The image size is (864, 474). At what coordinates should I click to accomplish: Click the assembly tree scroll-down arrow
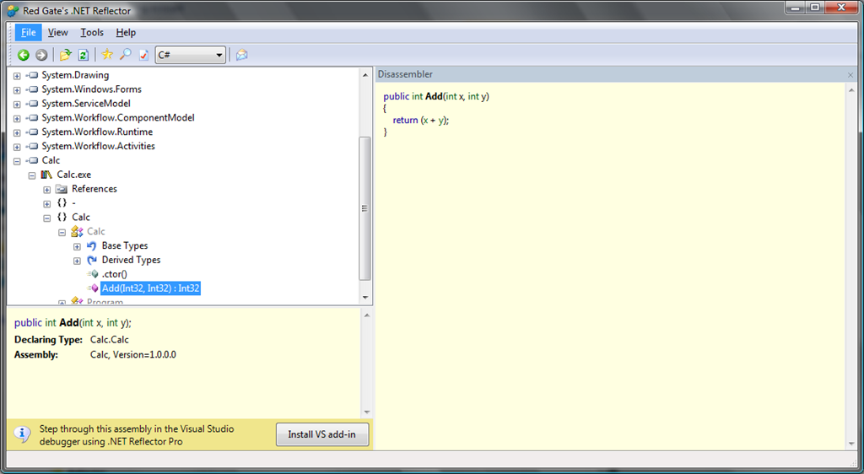click(x=365, y=298)
